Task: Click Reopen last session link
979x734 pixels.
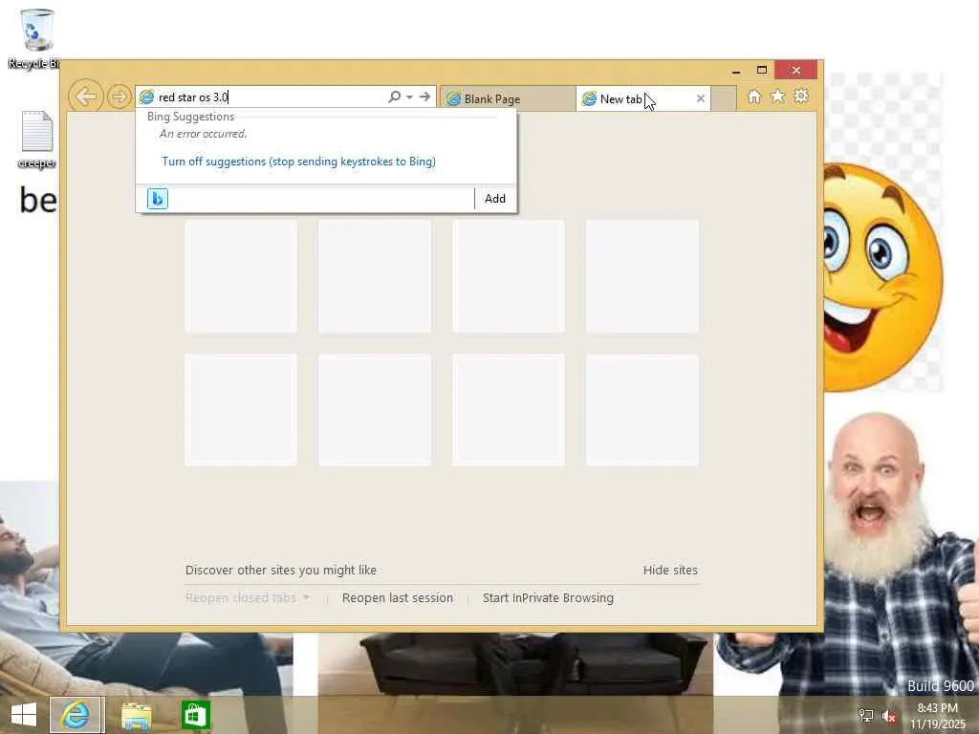Action: (397, 598)
